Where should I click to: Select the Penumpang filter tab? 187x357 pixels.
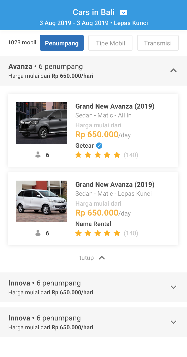[x=62, y=43]
